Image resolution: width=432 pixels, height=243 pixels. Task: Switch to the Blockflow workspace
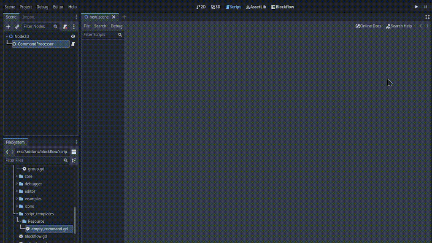point(283,7)
